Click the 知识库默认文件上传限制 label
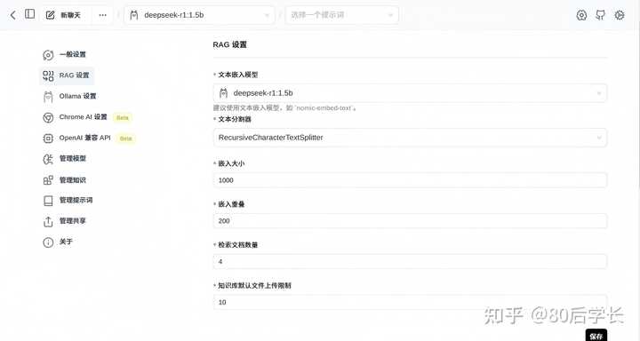This screenshot has width=640, height=341. click(255, 286)
